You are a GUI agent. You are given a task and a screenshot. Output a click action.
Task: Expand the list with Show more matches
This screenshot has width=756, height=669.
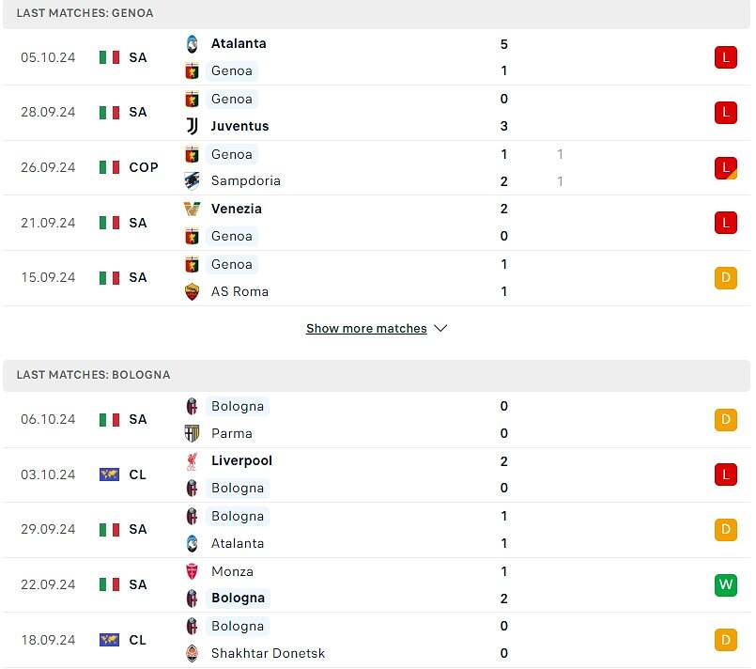pos(366,329)
